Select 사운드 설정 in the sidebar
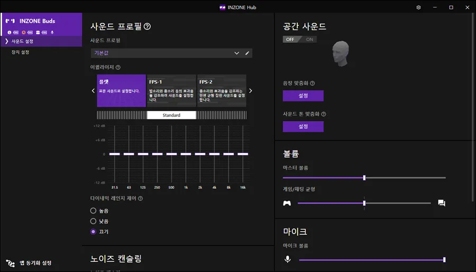The image size is (476, 272). 41,41
